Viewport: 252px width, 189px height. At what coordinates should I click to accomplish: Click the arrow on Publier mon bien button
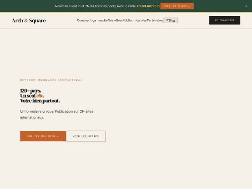57,136
